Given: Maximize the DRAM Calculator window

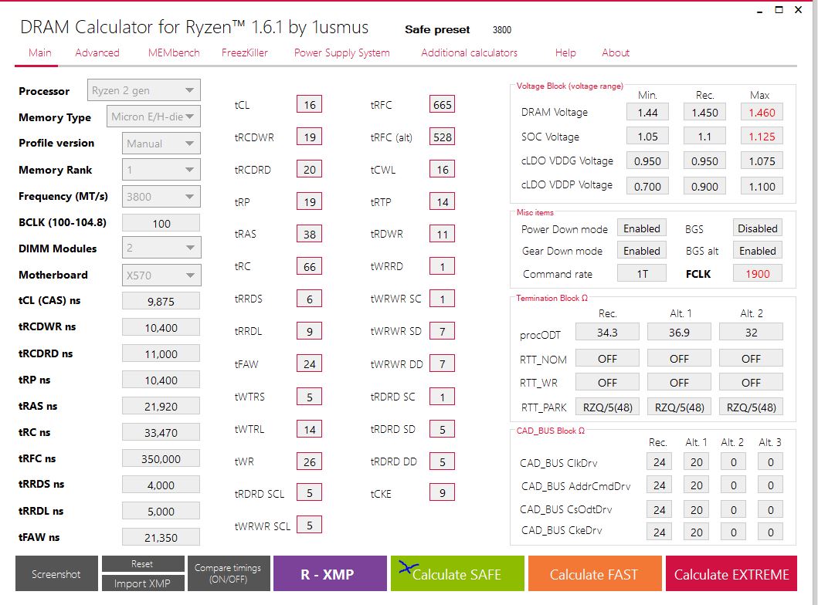Looking at the screenshot, I should tap(779, 10).
